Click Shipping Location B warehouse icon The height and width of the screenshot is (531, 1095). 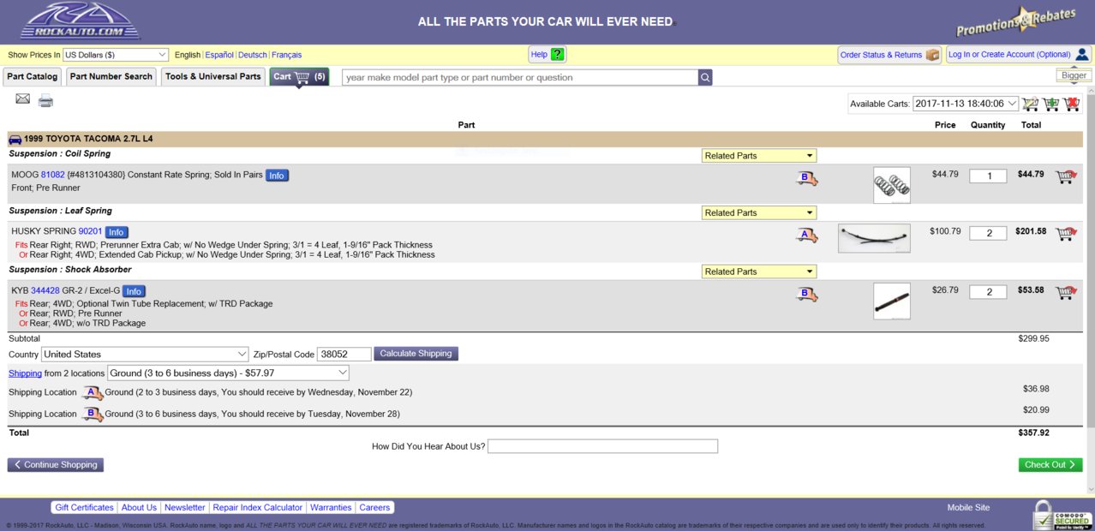(x=92, y=414)
